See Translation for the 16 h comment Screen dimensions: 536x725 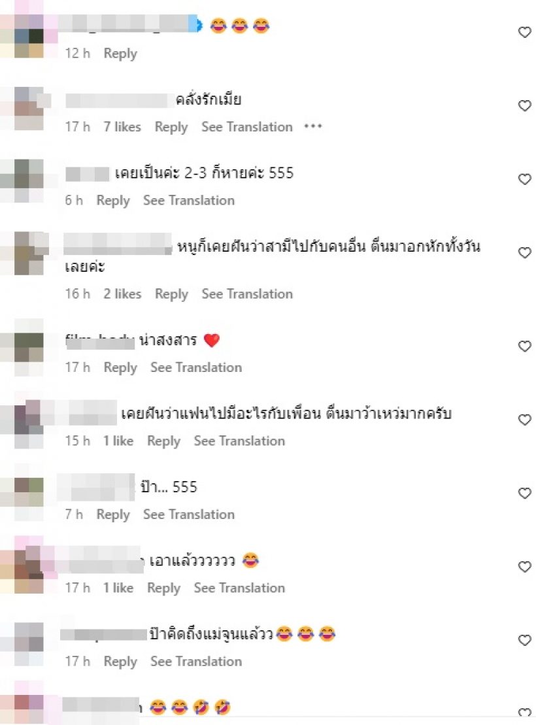[247, 294]
